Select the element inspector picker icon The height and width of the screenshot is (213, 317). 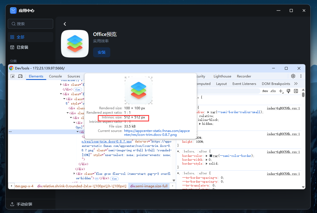(12, 76)
